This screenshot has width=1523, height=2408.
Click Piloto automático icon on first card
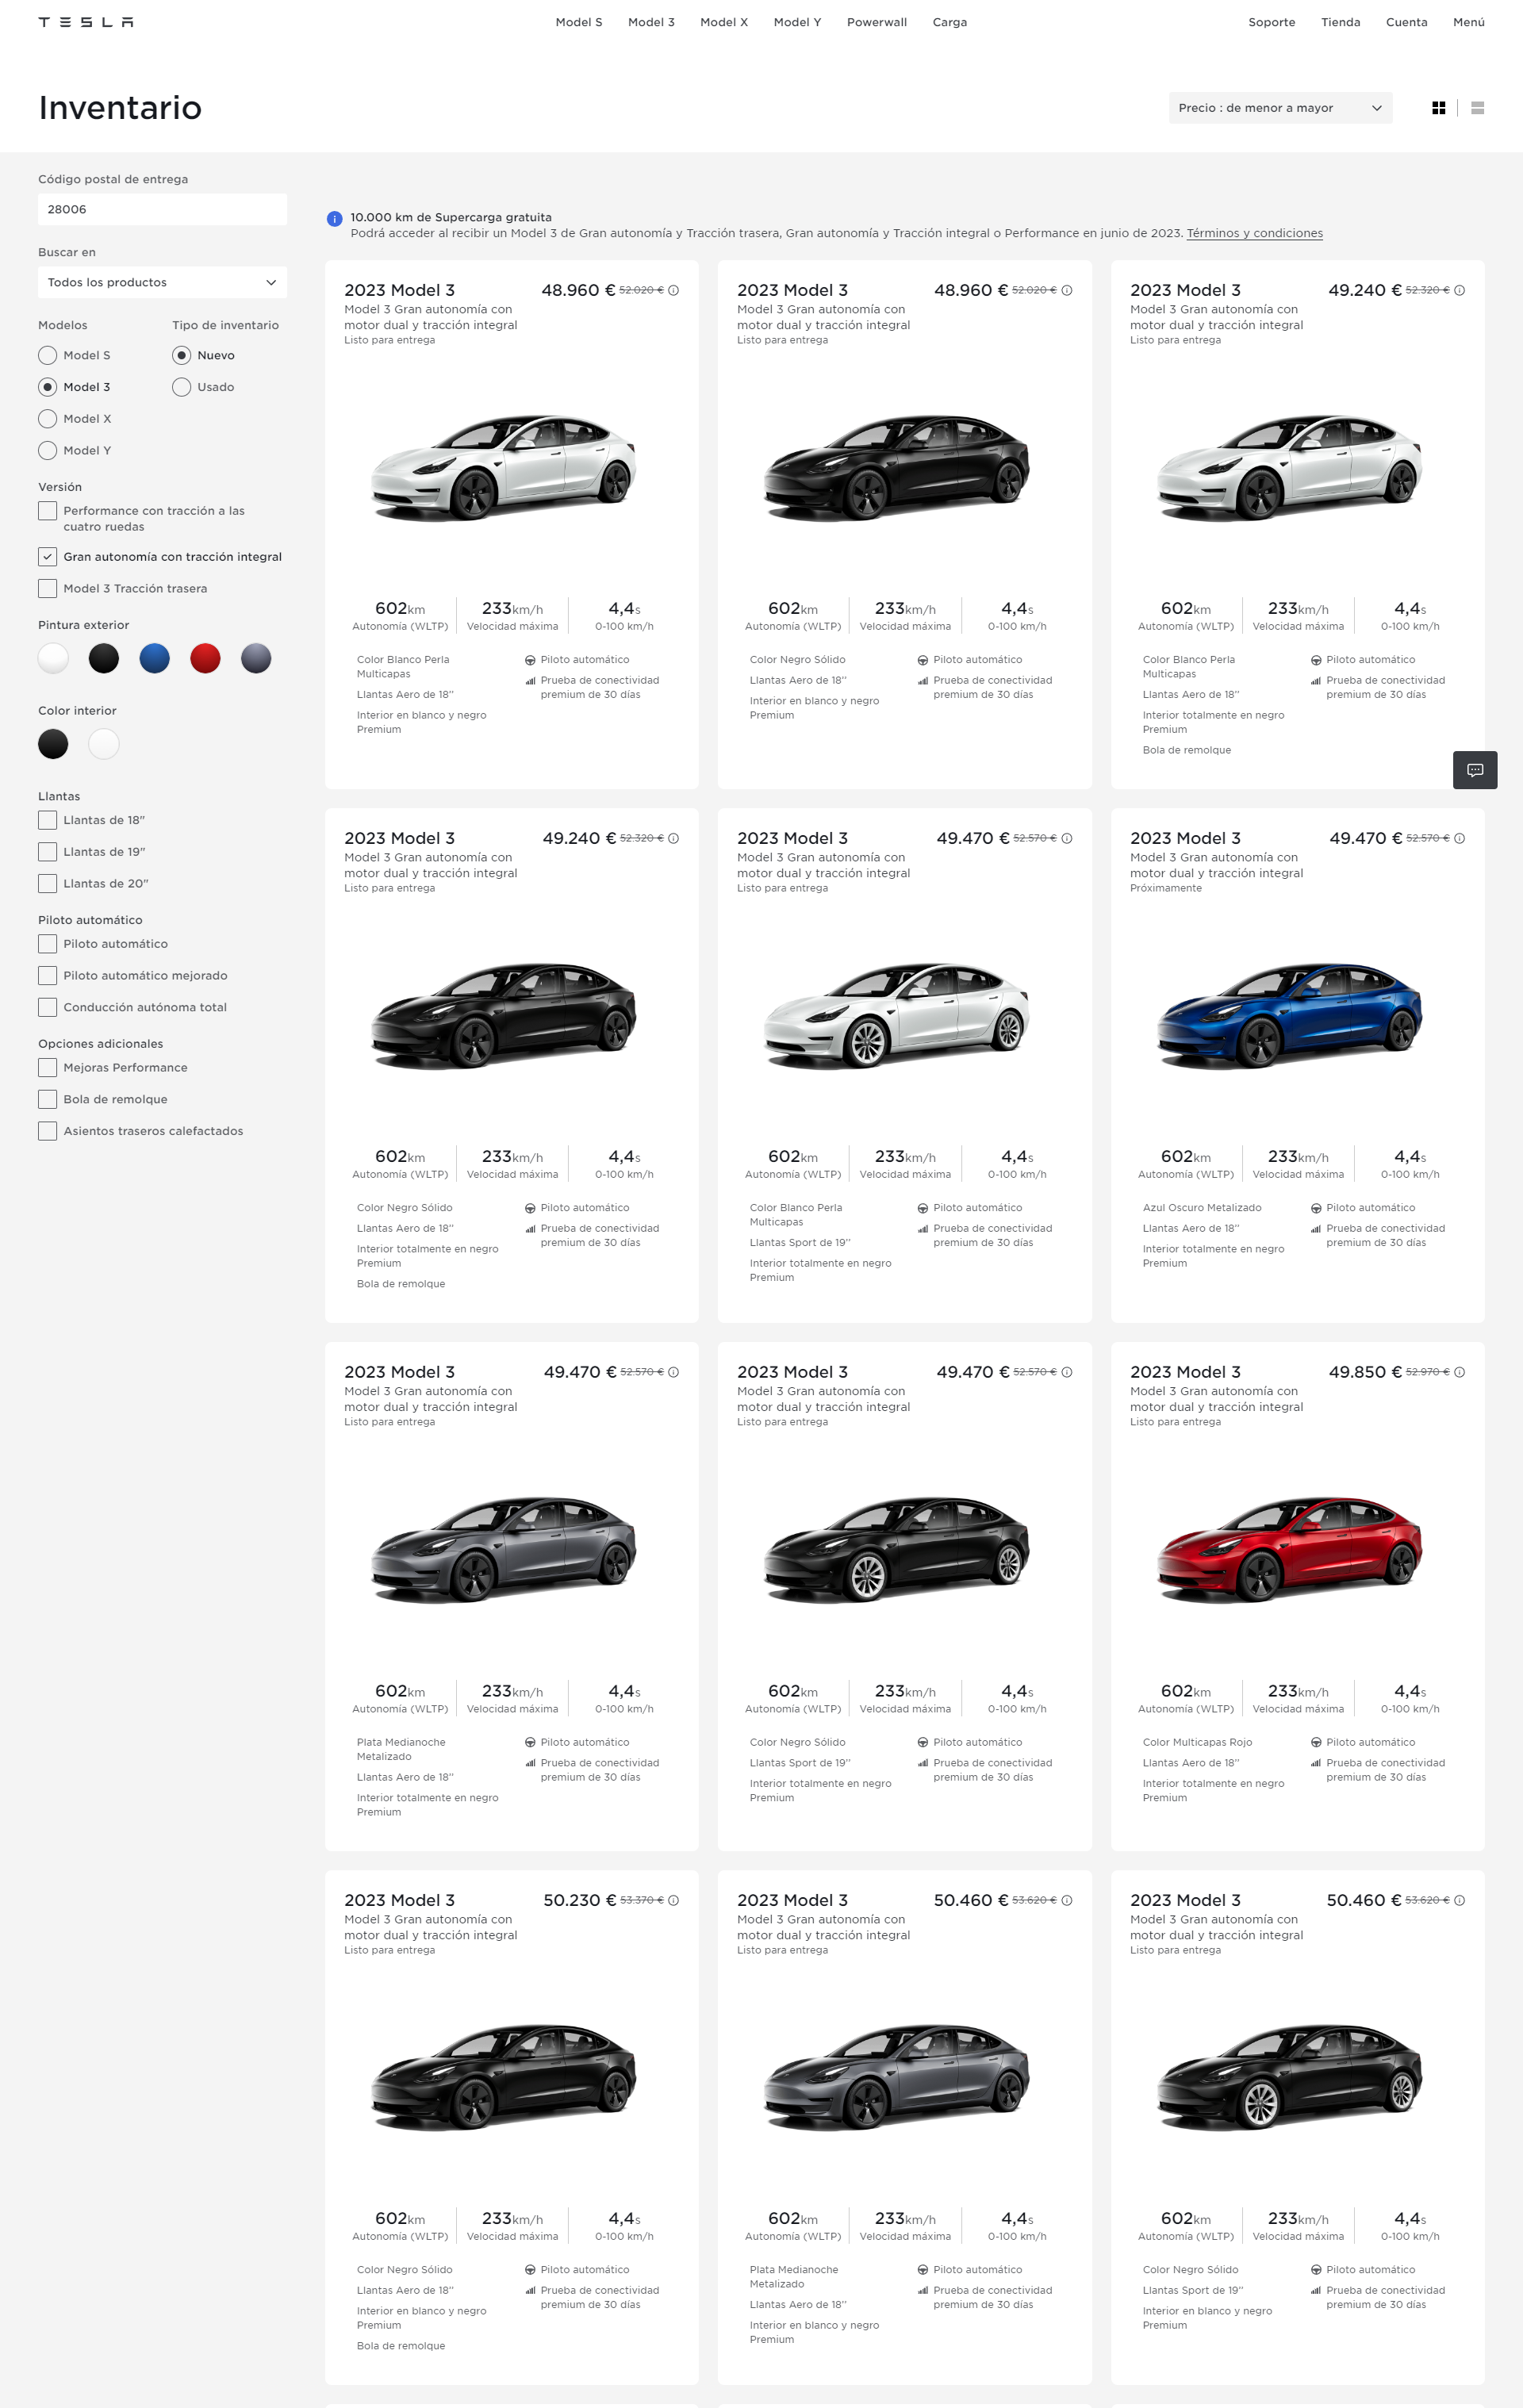(x=530, y=660)
